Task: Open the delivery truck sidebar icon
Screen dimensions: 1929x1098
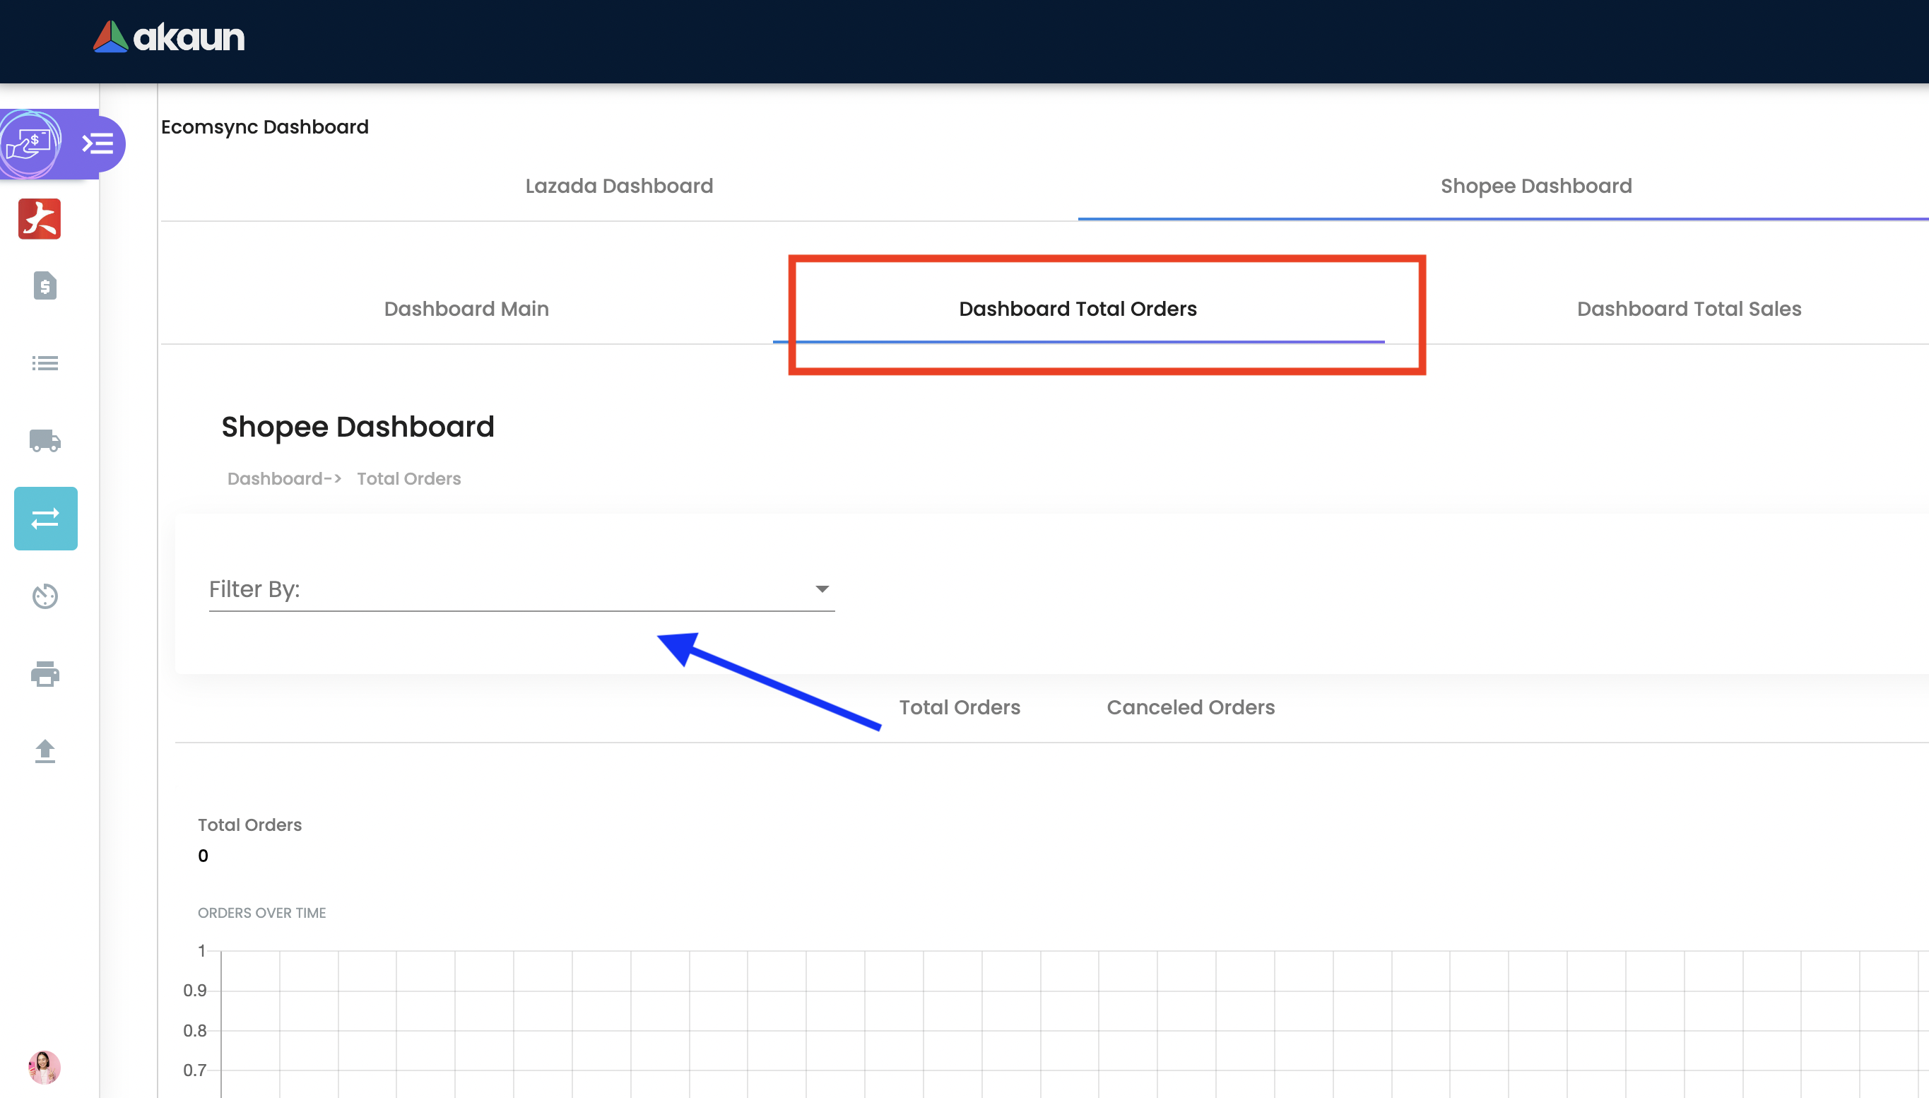Action: pos(45,440)
